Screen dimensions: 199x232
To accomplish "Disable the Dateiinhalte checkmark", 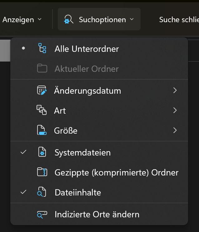I will (23, 192).
